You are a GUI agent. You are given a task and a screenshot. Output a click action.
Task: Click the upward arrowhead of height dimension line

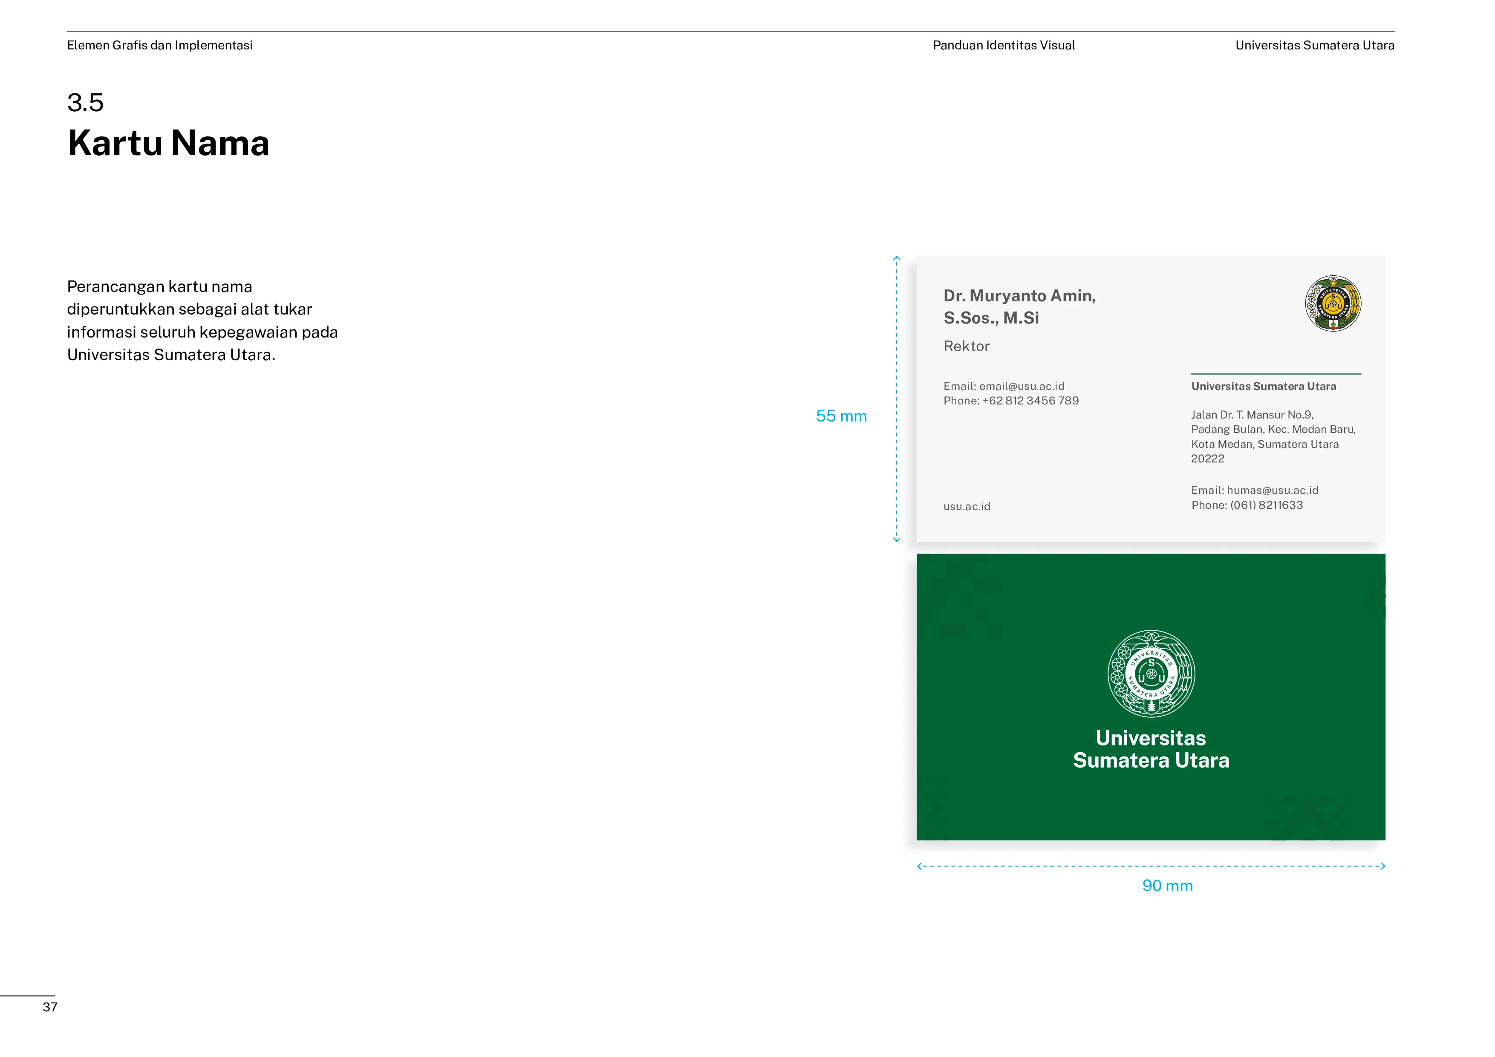897,259
